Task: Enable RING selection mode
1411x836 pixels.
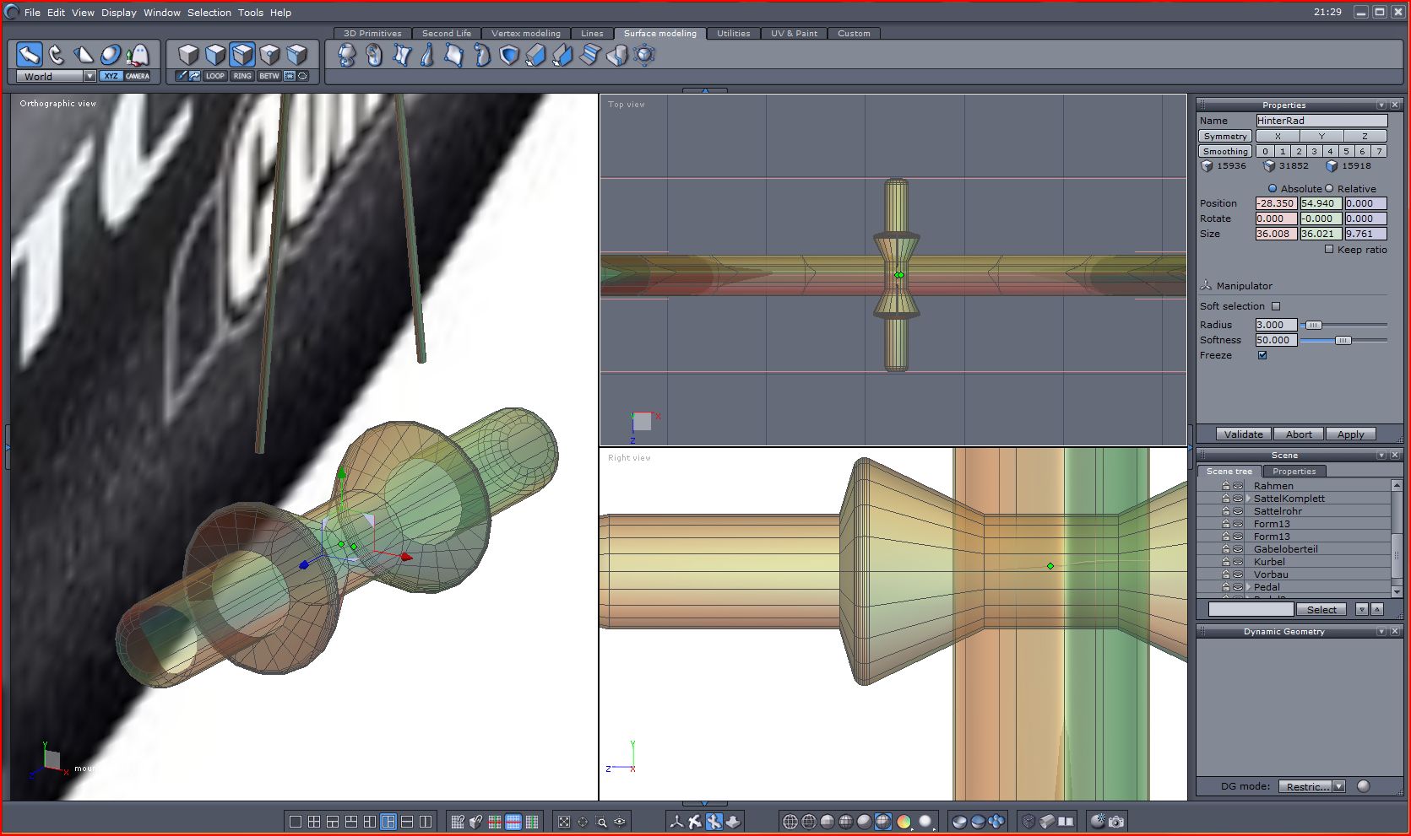Action: (242, 76)
